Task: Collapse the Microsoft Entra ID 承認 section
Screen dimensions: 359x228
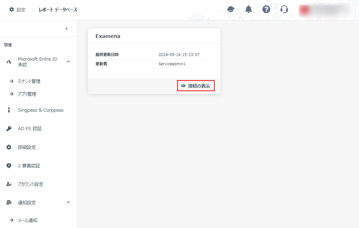Action: click(x=68, y=62)
